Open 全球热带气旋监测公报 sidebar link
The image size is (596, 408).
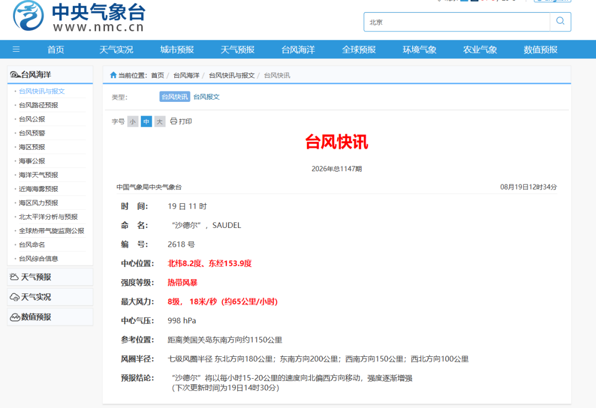[x=51, y=231]
